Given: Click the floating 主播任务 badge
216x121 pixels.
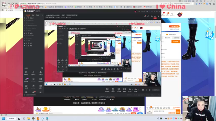Looking at the screenshot, I should click(x=209, y=35).
